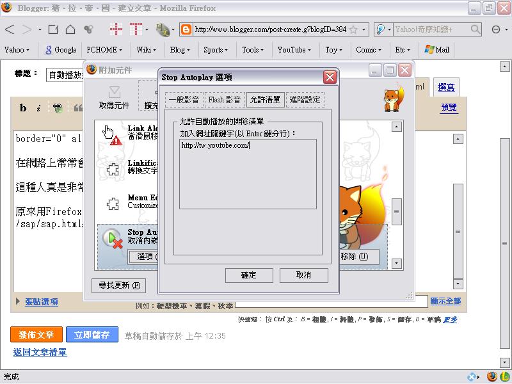Open the YouTube bookmark dropdown

coord(294,50)
